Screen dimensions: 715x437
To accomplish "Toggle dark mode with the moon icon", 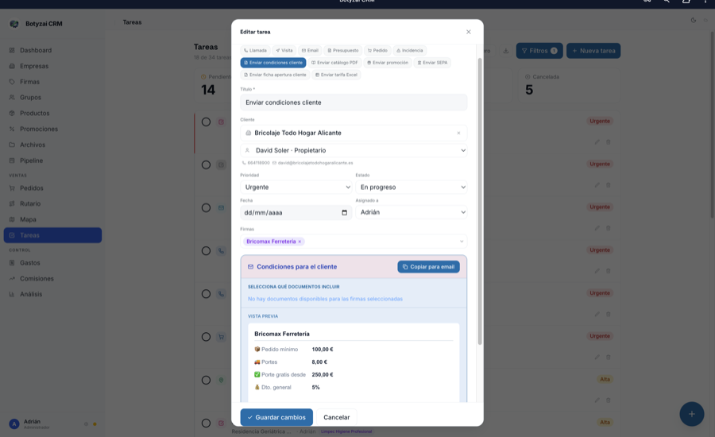I will tap(693, 20).
